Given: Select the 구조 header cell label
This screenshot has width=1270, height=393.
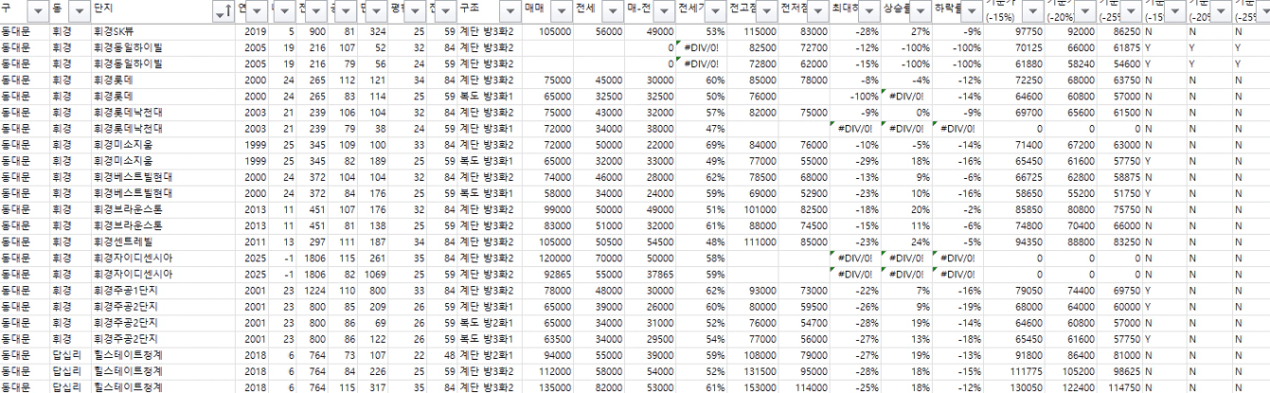Looking at the screenshot, I should [468, 8].
